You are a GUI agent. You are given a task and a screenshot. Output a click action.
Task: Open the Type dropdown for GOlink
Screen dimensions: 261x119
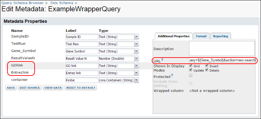136,66
